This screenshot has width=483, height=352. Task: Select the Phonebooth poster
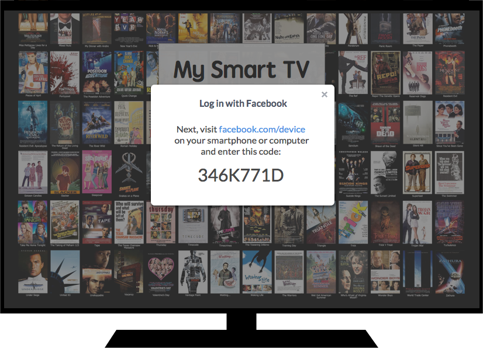click(450, 28)
